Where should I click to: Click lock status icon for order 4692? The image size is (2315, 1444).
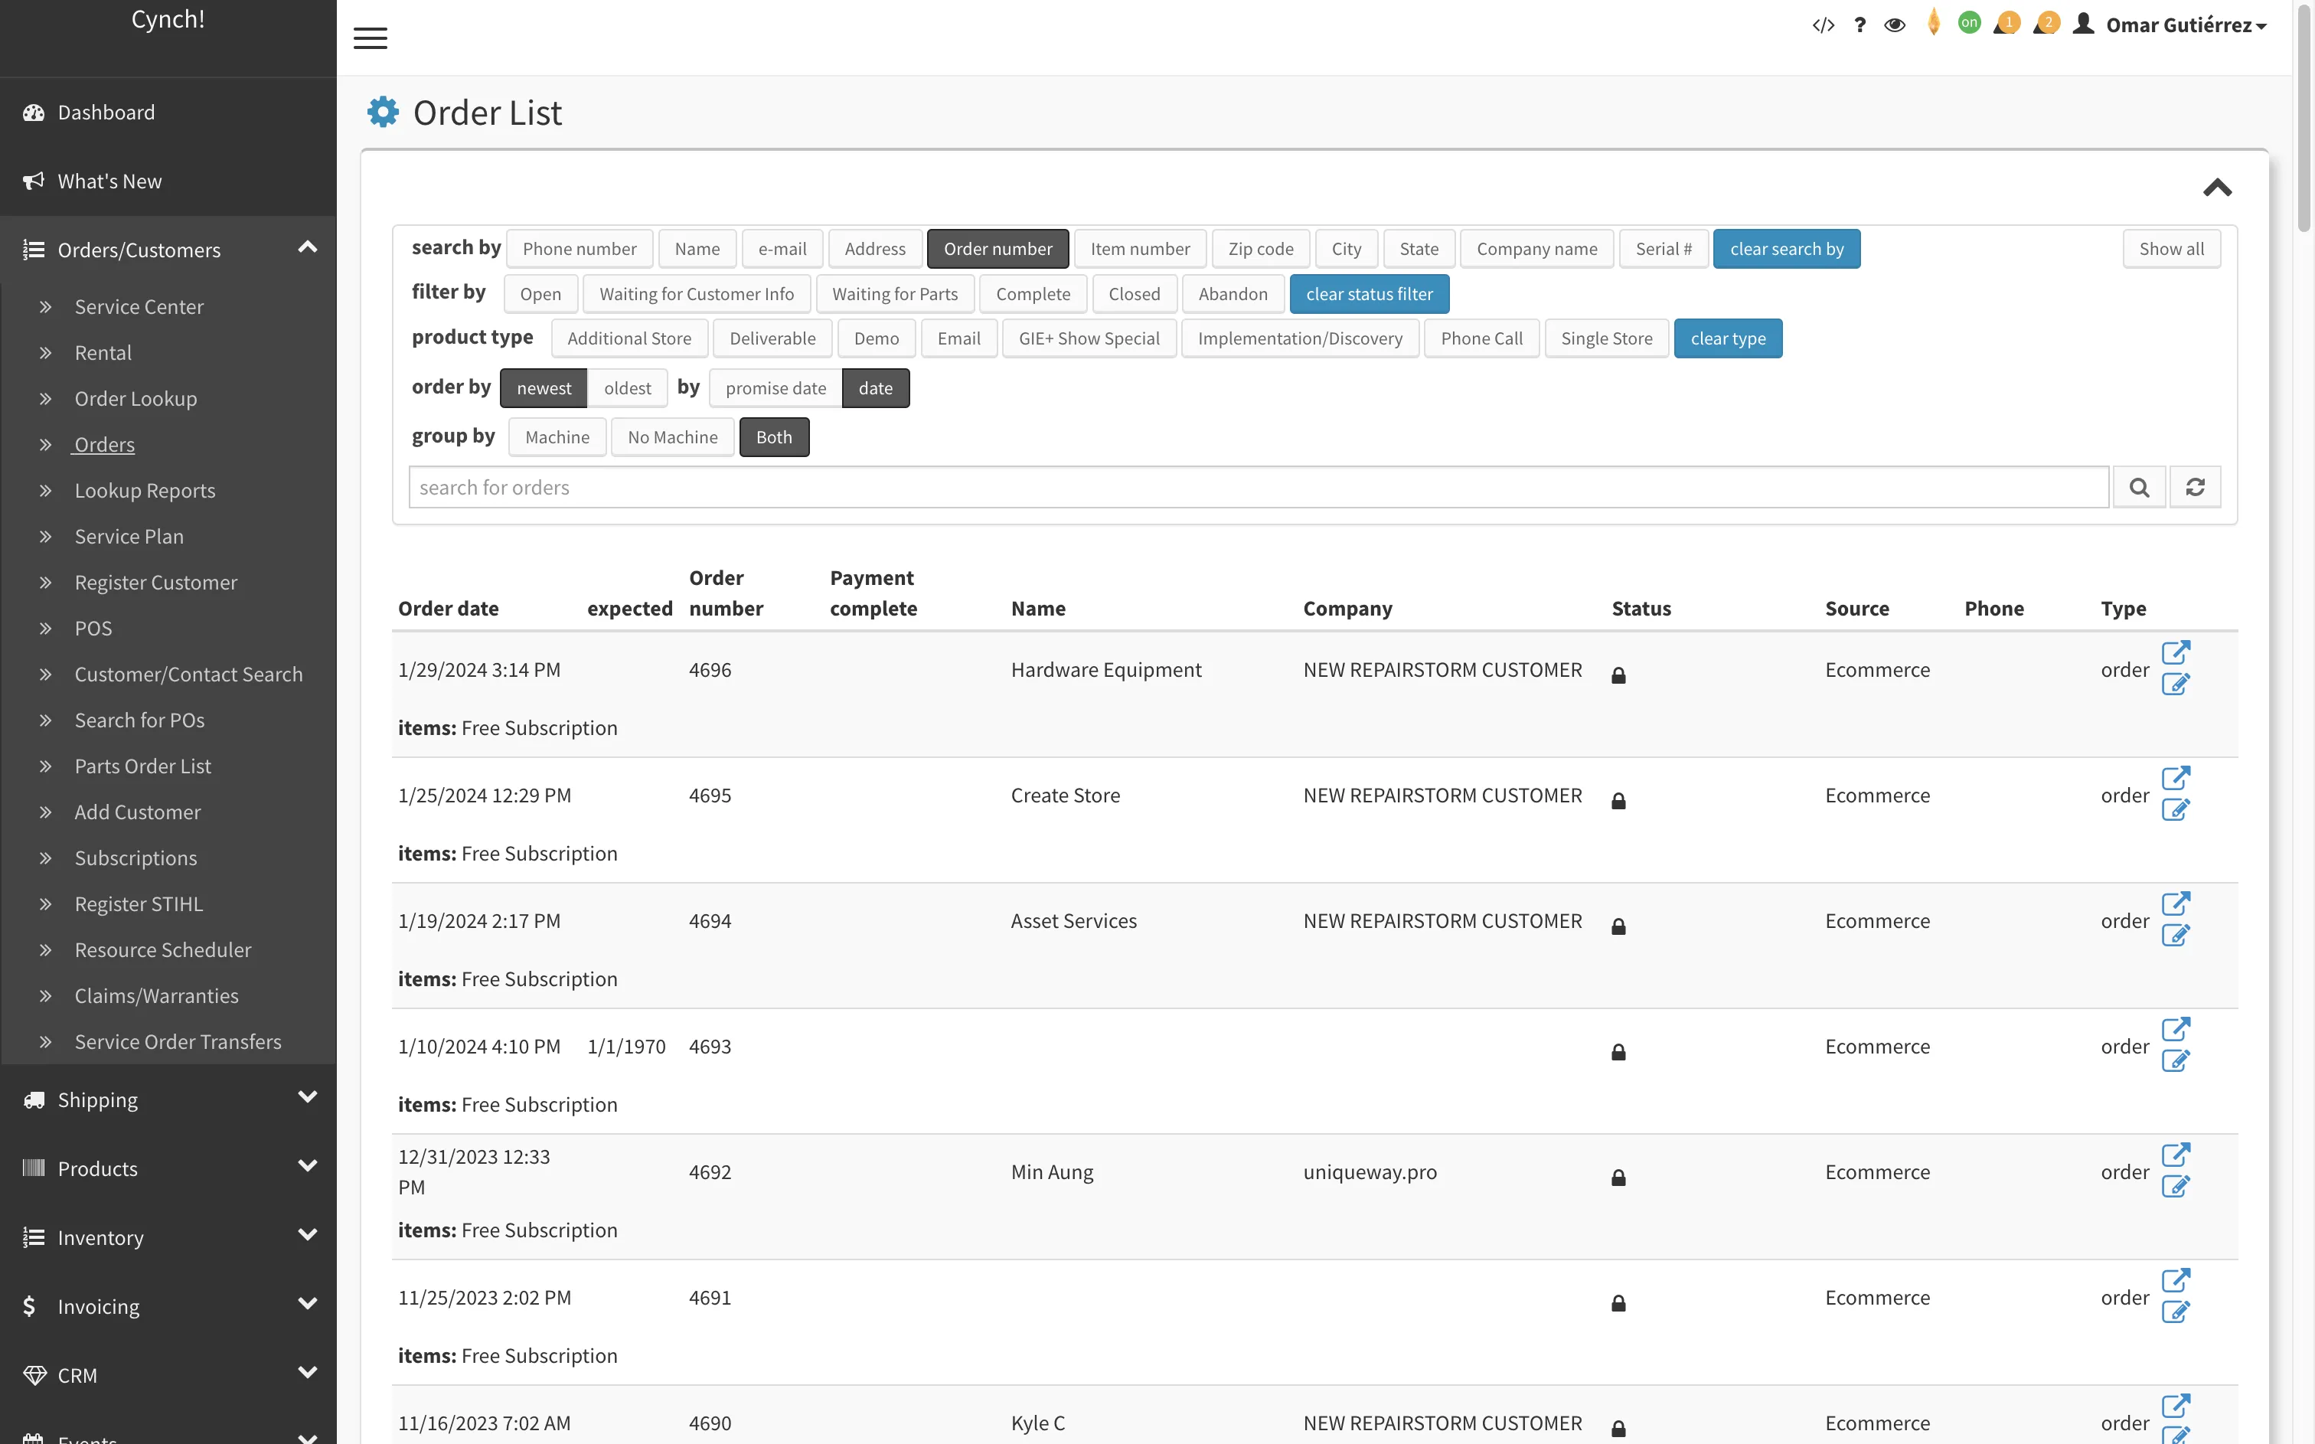click(1618, 1178)
